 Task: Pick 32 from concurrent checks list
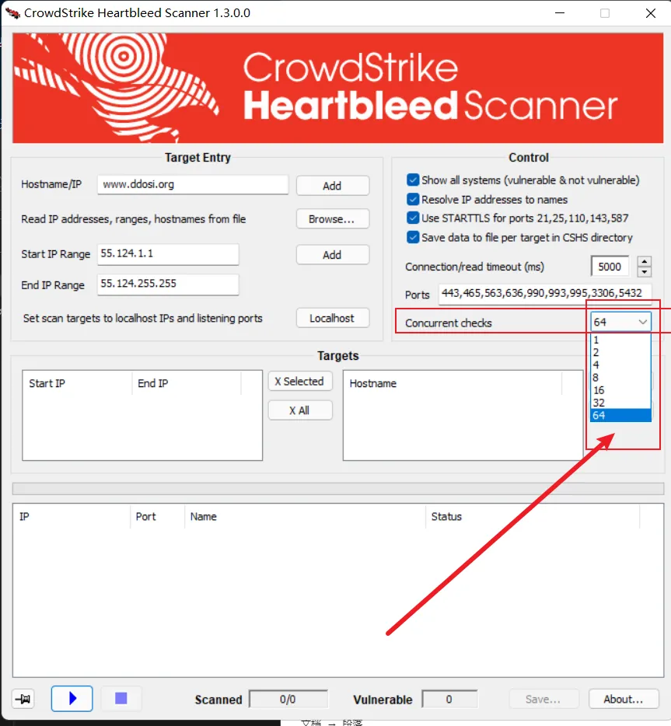point(620,403)
